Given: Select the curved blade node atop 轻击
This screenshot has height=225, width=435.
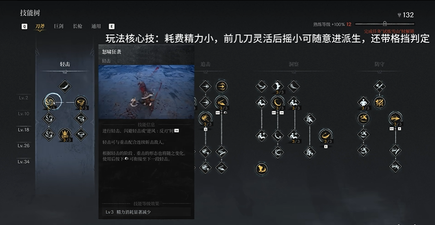Looking at the screenshot, I should tap(65, 86).
